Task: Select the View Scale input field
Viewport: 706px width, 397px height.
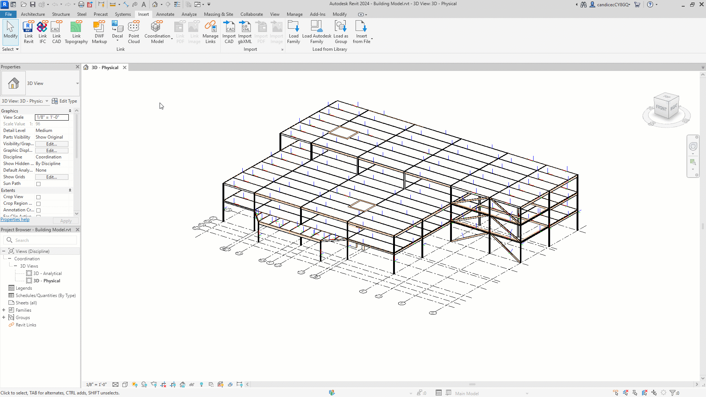Action: tap(51, 117)
